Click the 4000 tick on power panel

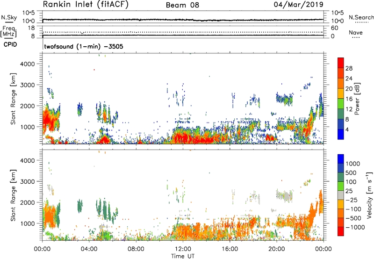click(x=28, y=64)
